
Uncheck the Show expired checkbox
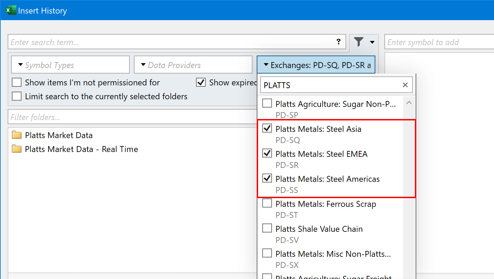click(201, 83)
